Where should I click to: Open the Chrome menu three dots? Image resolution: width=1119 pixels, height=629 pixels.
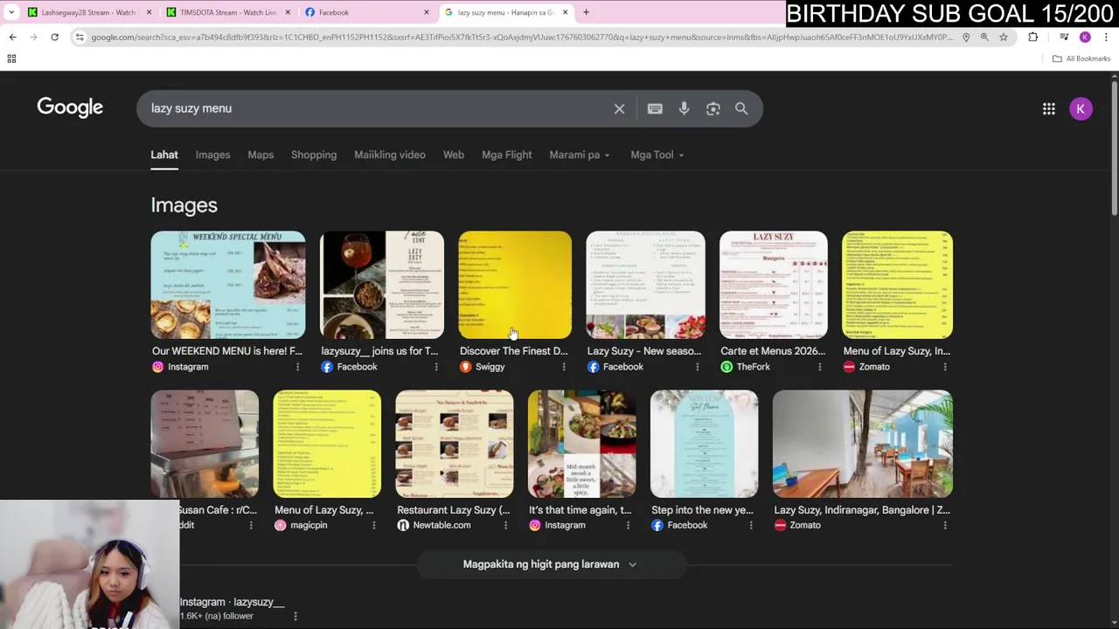tap(1106, 37)
